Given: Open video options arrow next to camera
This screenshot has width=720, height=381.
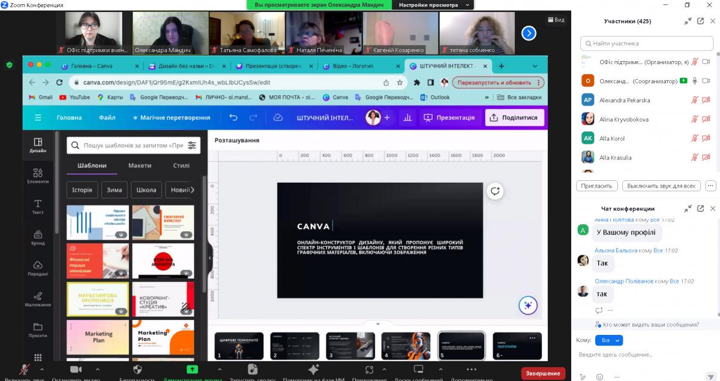Looking at the screenshot, I should [97, 369].
